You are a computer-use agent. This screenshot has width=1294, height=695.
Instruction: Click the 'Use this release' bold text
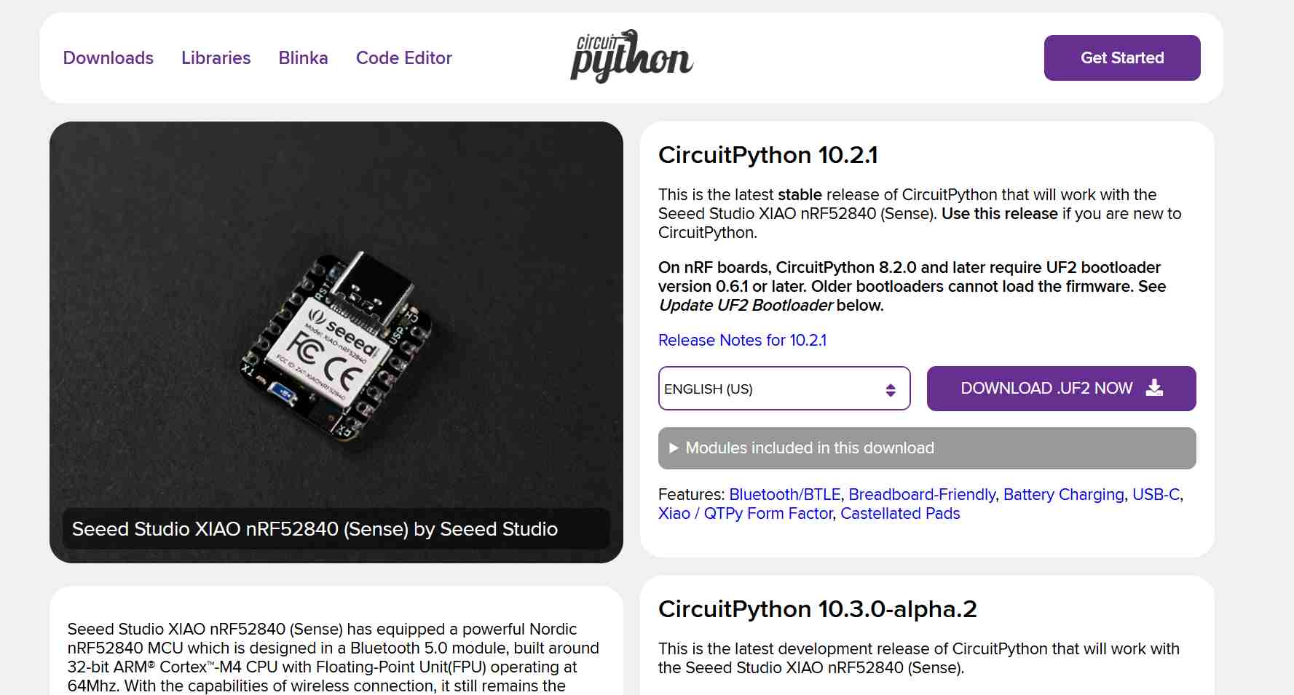pos(999,213)
